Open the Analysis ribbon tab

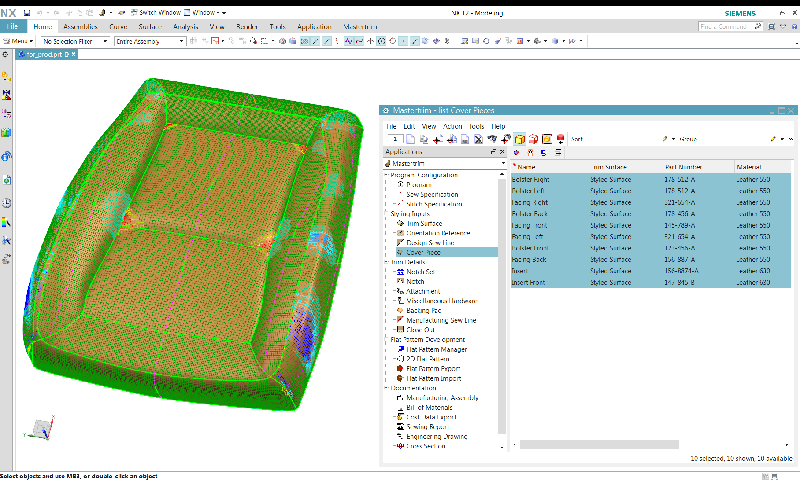(185, 26)
